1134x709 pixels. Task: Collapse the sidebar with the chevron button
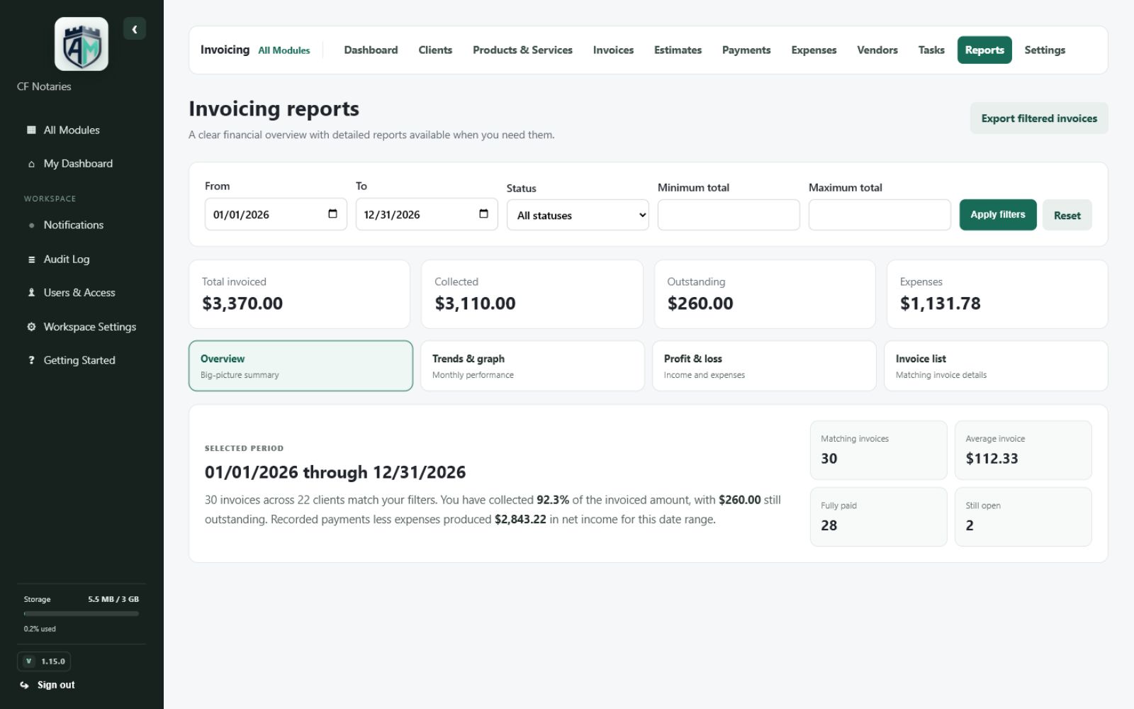pyautogui.click(x=135, y=29)
